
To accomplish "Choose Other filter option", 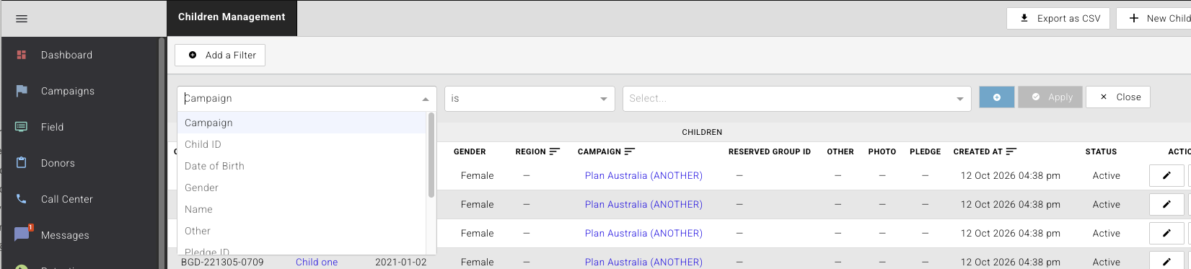I will click(x=302, y=231).
